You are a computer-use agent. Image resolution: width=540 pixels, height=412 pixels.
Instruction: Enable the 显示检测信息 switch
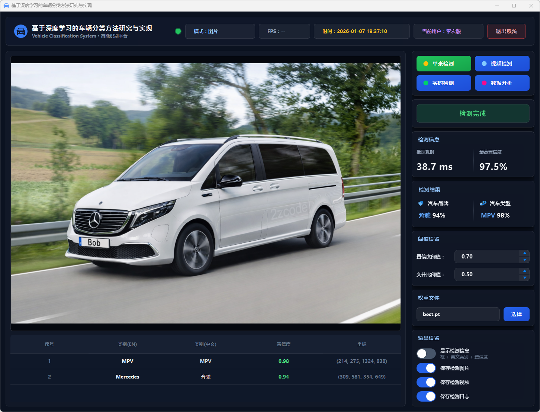coord(426,354)
